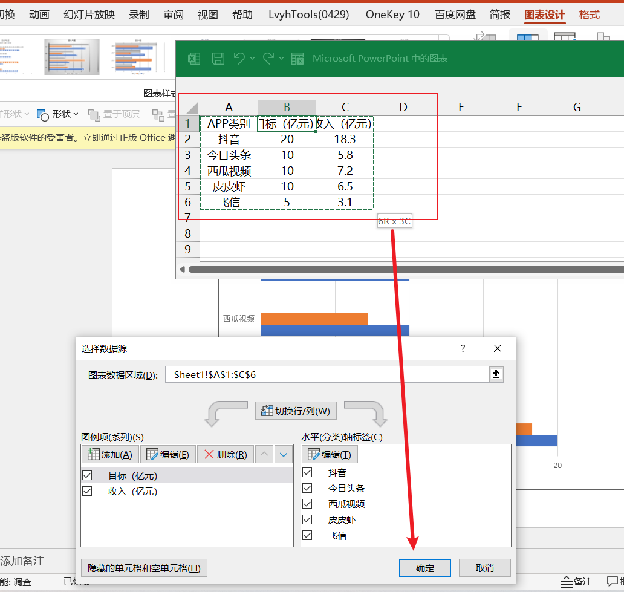The width and height of the screenshot is (624, 592).
Task: Uncheck the 收入（亿元） series checkbox
Action: (87, 491)
